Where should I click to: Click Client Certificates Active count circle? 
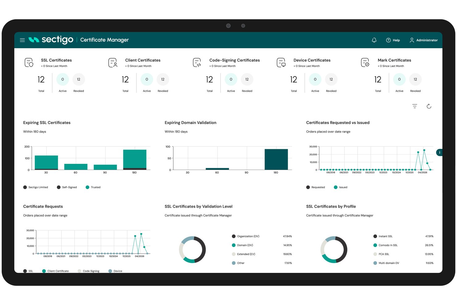click(x=147, y=79)
